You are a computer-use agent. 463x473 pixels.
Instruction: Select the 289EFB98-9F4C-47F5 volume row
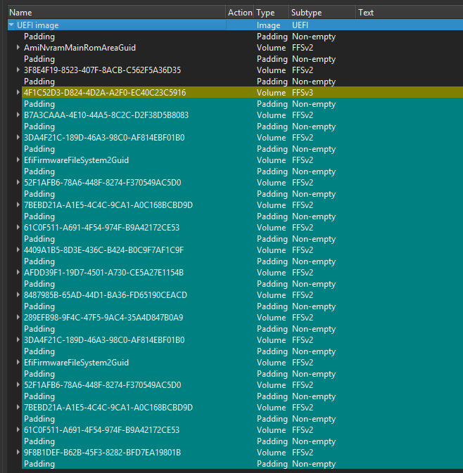[103, 318]
